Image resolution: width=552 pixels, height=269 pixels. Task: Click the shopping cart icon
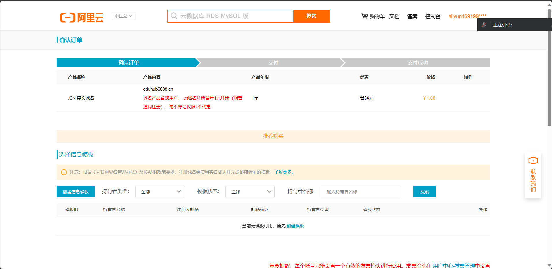tap(364, 16)
